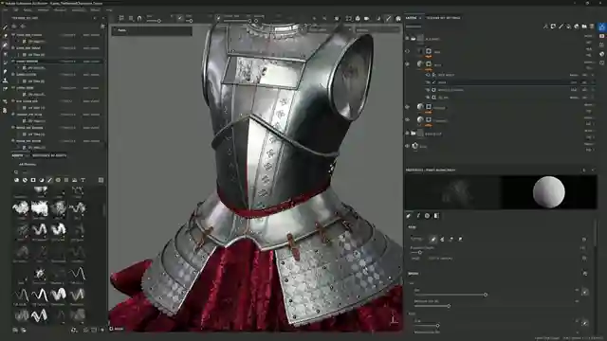Toggle visibility of selected paint effect row
The width and height of the screenshot is (607, 341).
428,82
